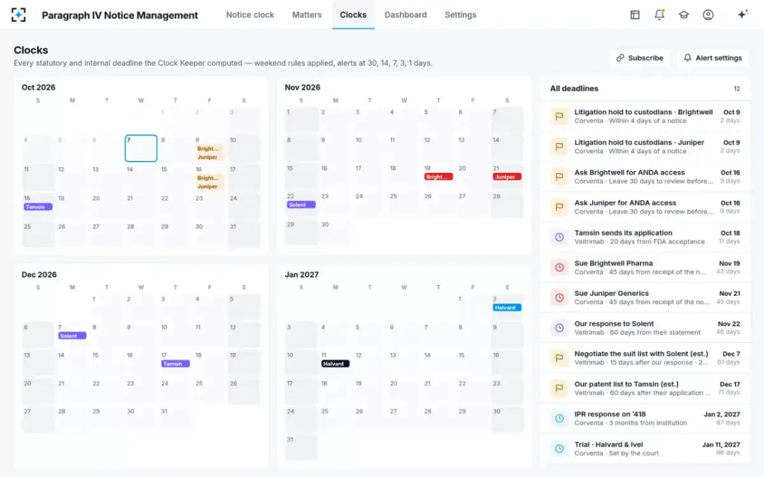Click Bright... event on October 16
764x477 pixels.
point(210,178)
